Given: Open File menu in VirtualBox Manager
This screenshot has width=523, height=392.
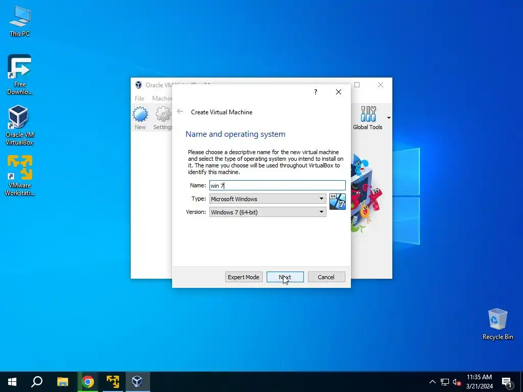Looking at the screenshot, I should [139, 99].
